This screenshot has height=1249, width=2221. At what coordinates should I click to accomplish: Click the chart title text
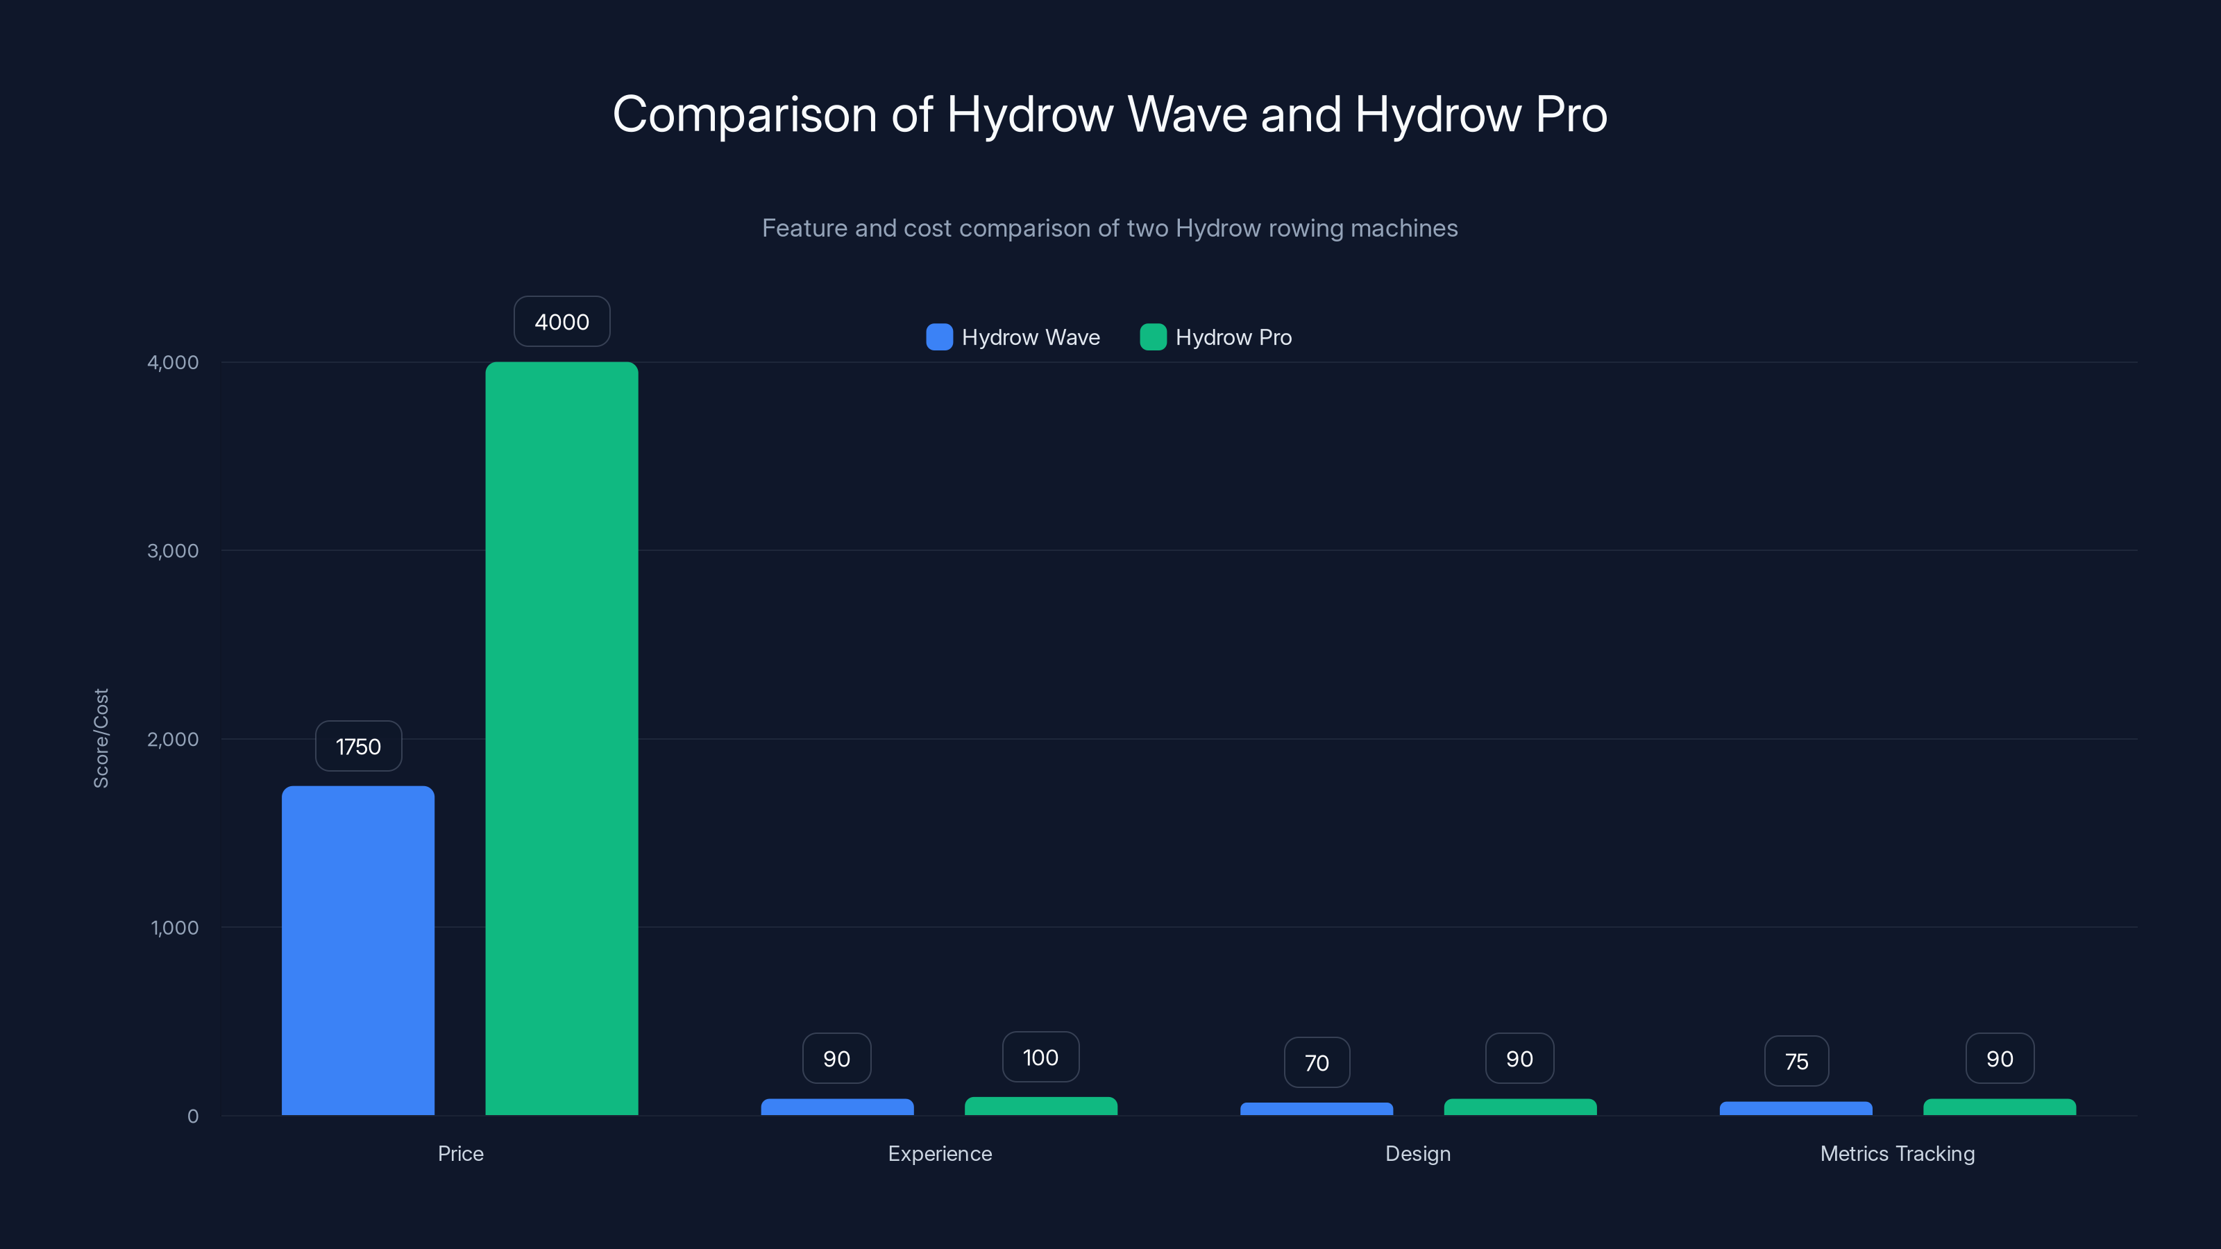pyautogui.click(x=1110, y=113)
